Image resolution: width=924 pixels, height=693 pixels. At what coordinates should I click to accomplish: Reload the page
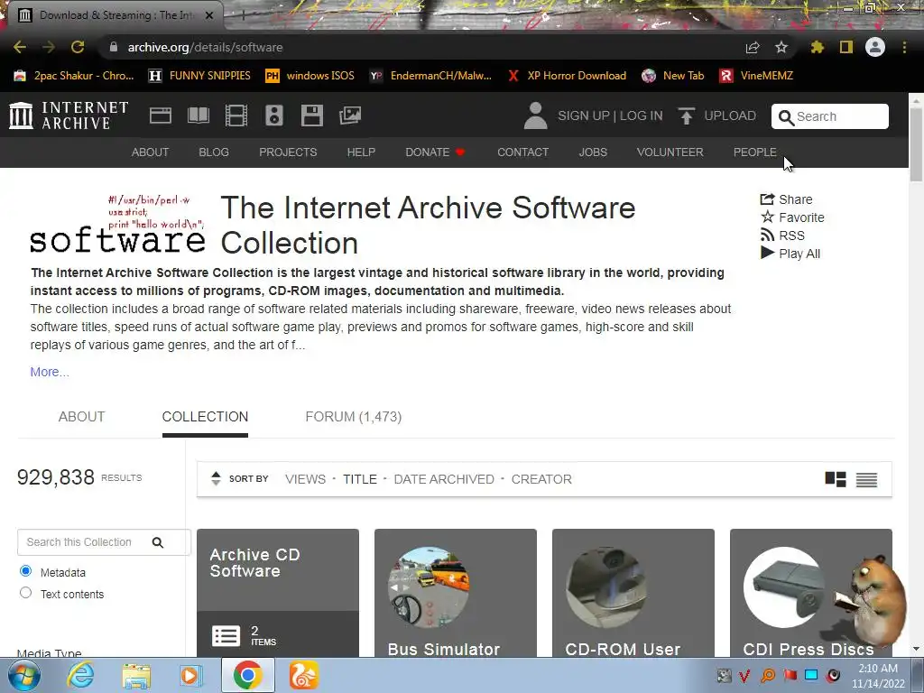(78, 47)
